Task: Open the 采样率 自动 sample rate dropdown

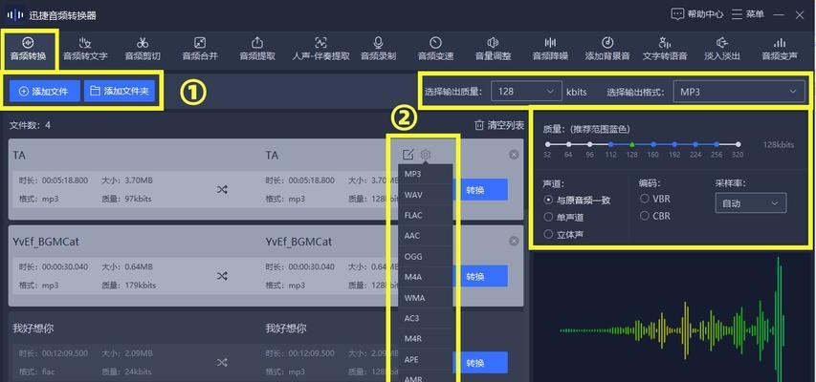Action: [x=750, y=203]
